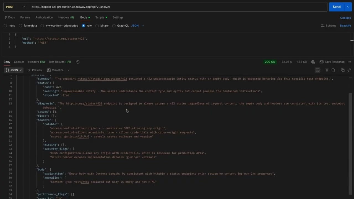Click the "explanation" line in body section

coord(159,174)
